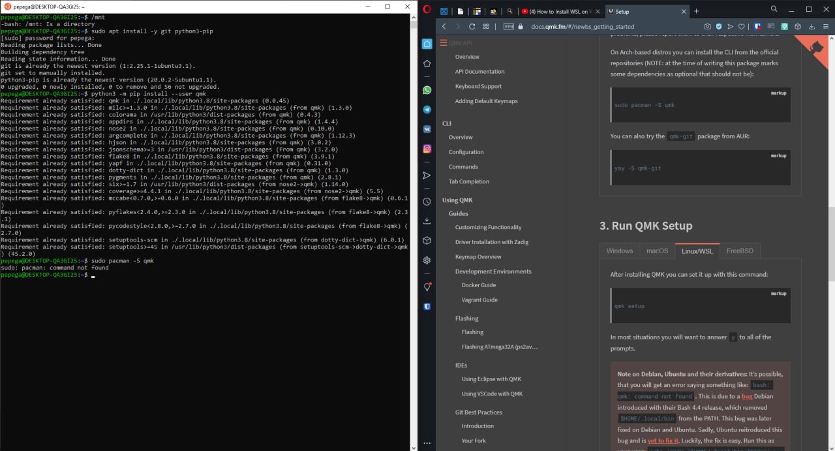Send page to My Flow from address bar

pos(731,27)
